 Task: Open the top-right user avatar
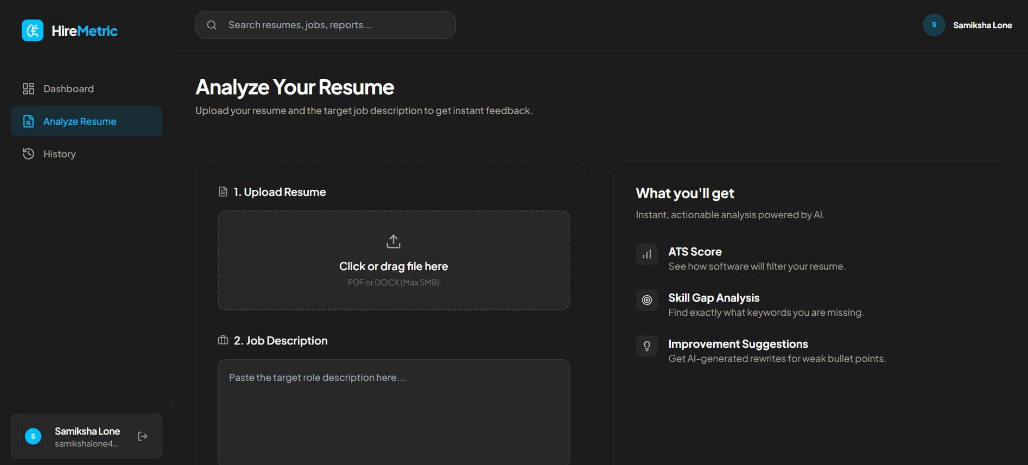(934, 25)
